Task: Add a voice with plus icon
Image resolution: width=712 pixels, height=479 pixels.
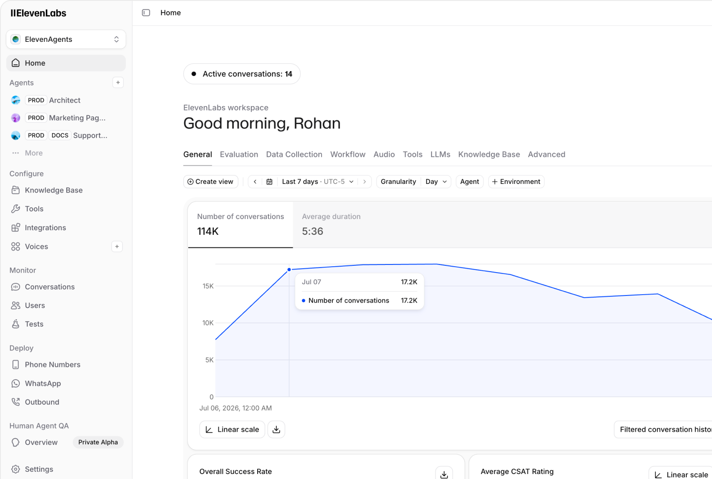Action: pos(117,246)
